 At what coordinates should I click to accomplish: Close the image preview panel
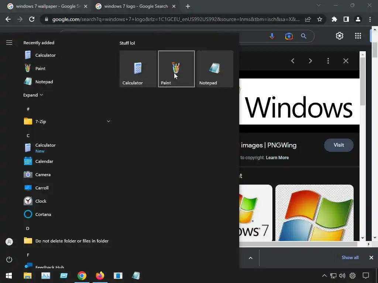[346, 61]
